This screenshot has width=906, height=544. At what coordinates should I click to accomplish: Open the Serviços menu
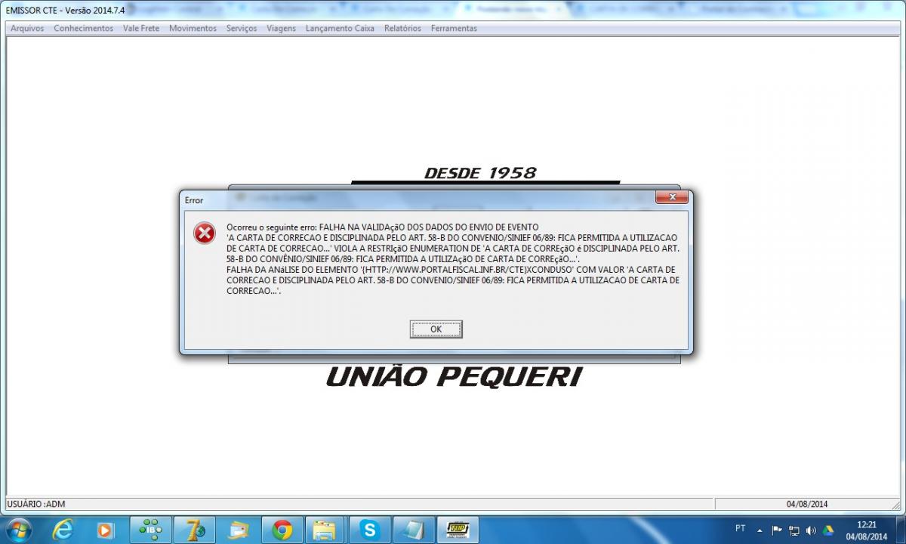242,28
